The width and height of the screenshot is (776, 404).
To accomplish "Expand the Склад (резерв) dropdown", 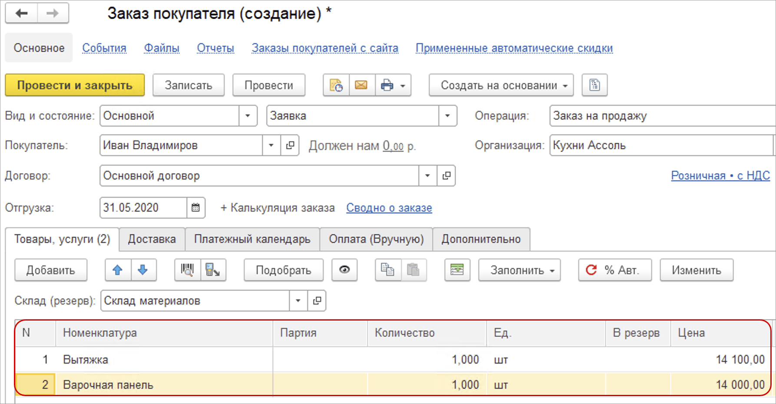I will tap(298, 301).
